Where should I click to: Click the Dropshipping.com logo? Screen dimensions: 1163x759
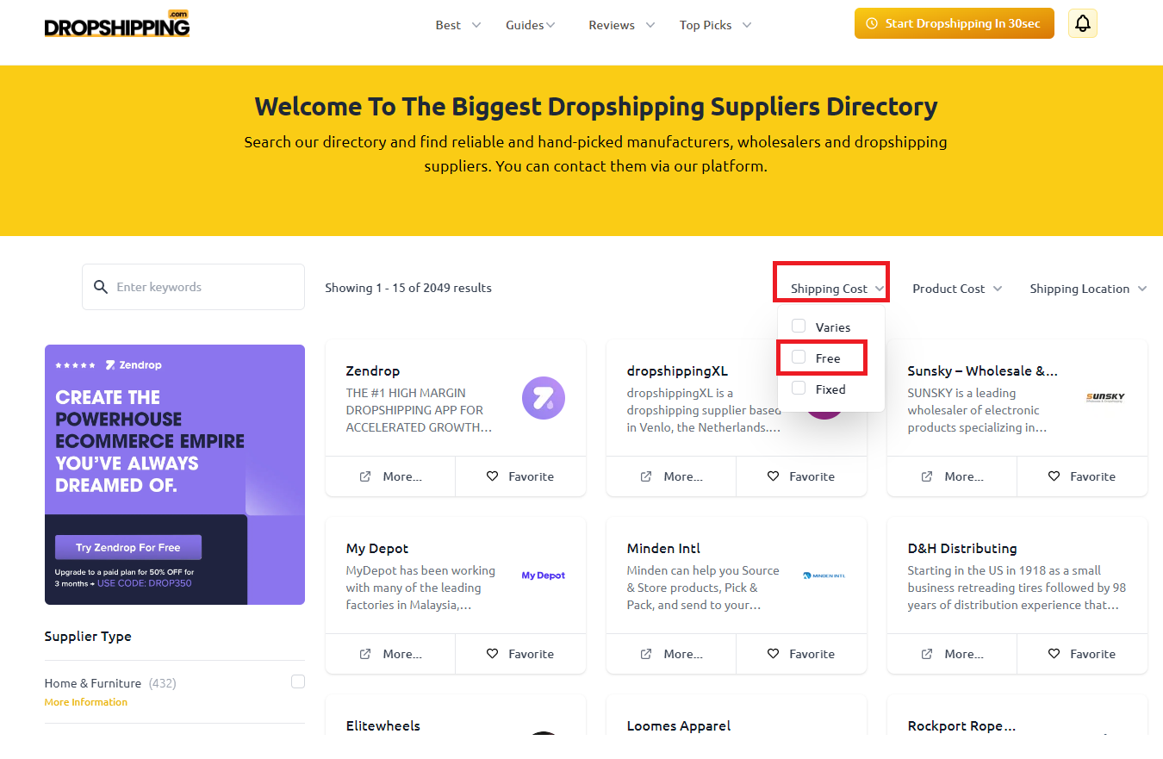tap(117, 24)
